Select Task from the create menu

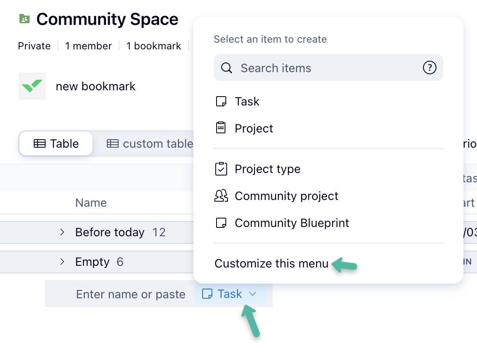point(247,102)
